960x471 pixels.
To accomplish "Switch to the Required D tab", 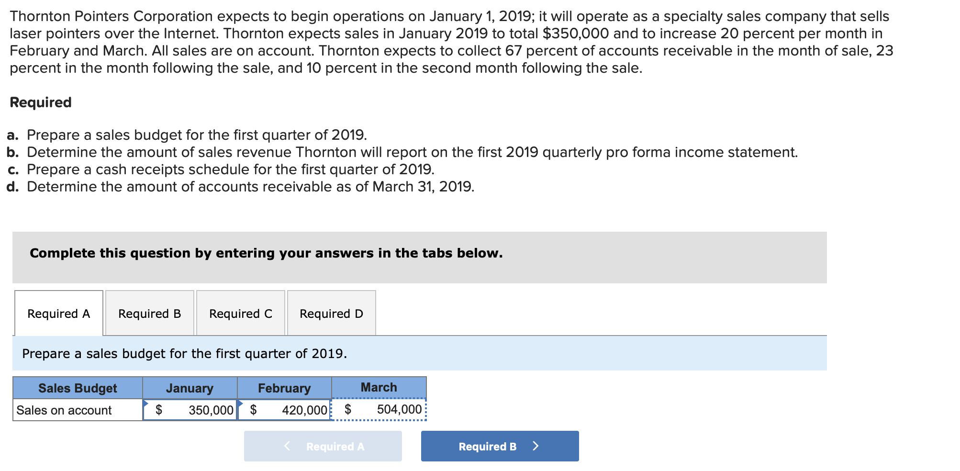I will [331, 313].
